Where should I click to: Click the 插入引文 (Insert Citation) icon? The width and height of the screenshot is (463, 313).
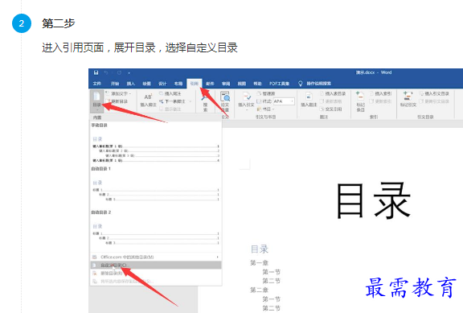[x=246, y=96]
